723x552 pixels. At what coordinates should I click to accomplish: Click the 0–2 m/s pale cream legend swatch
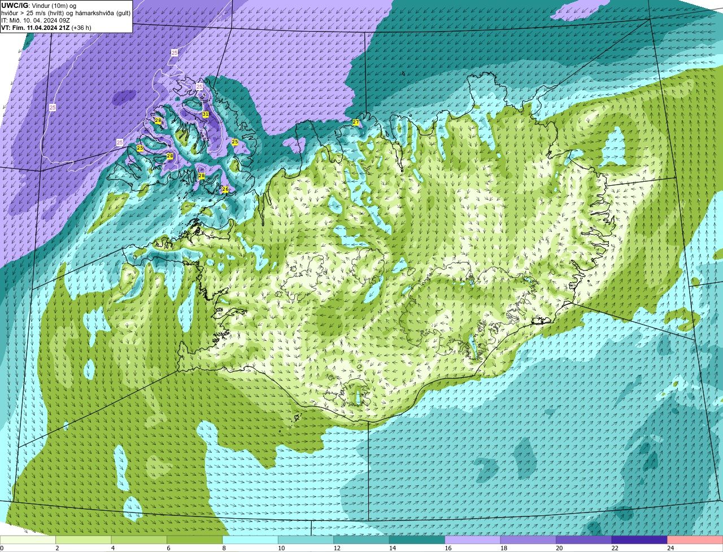coord(28,540)
